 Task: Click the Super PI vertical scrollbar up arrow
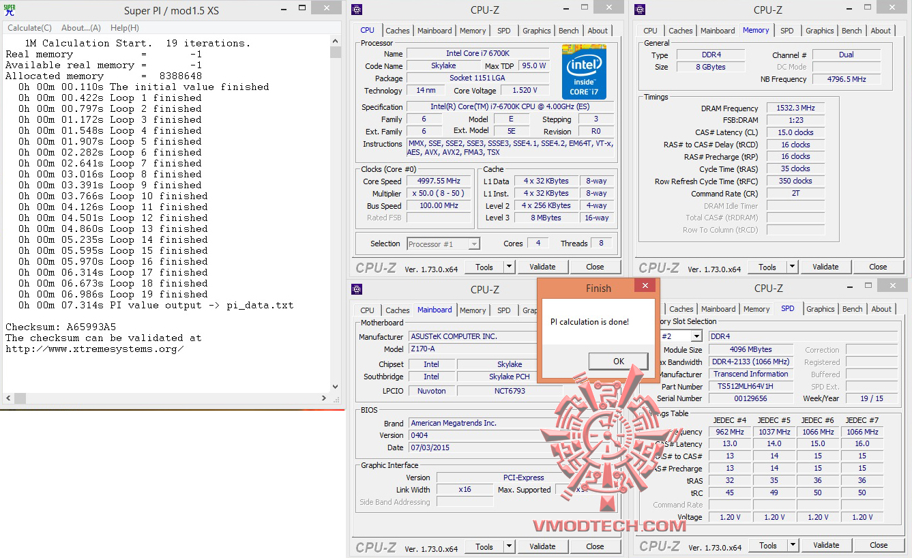pos(335,42)
